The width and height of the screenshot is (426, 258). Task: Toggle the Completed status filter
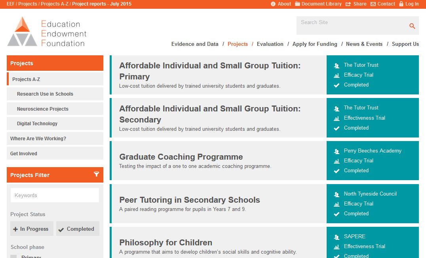click(x=78, y=229)
